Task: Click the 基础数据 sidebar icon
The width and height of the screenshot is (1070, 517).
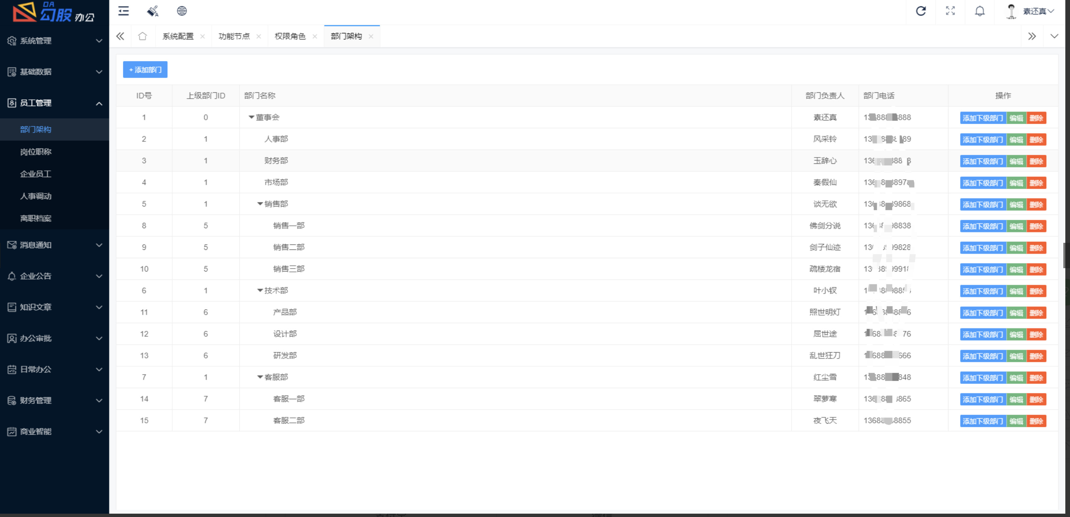Action: (12, 72)
